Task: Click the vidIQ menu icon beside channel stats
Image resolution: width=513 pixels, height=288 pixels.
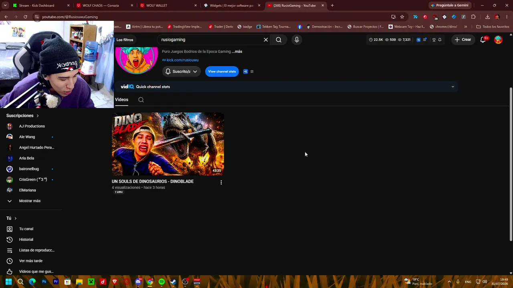Action: tap(252, 72)
